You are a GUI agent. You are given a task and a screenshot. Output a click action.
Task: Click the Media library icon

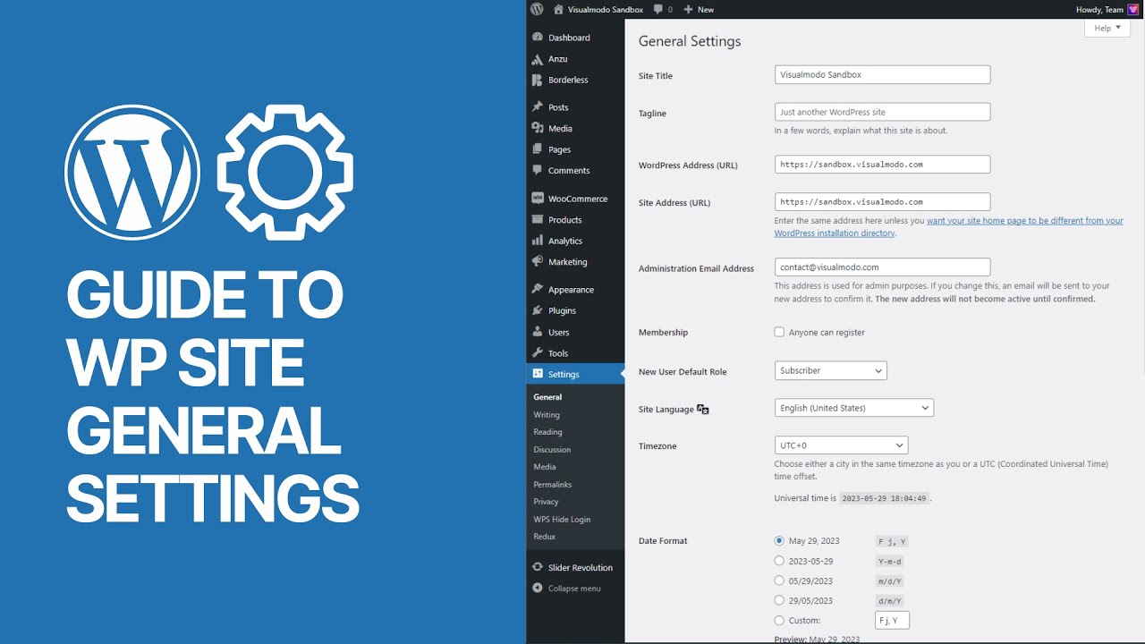pos(537,128)
